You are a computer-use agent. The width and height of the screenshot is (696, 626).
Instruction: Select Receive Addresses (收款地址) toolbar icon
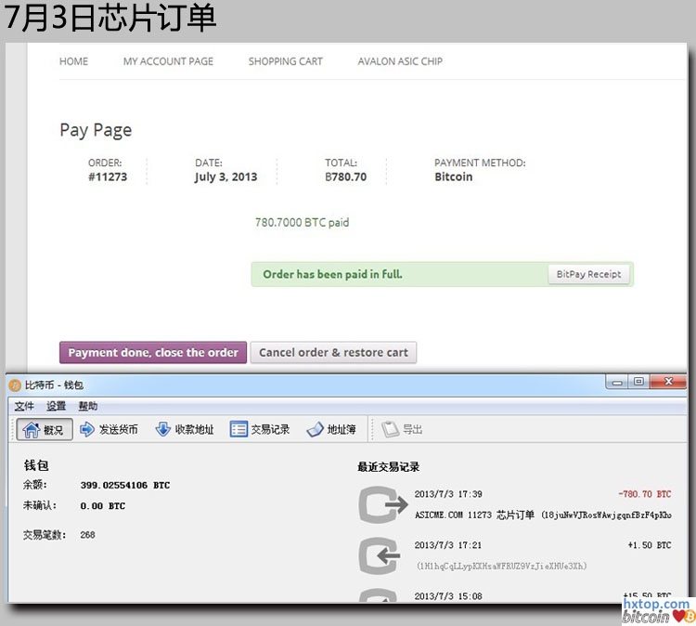coord(163,429)
